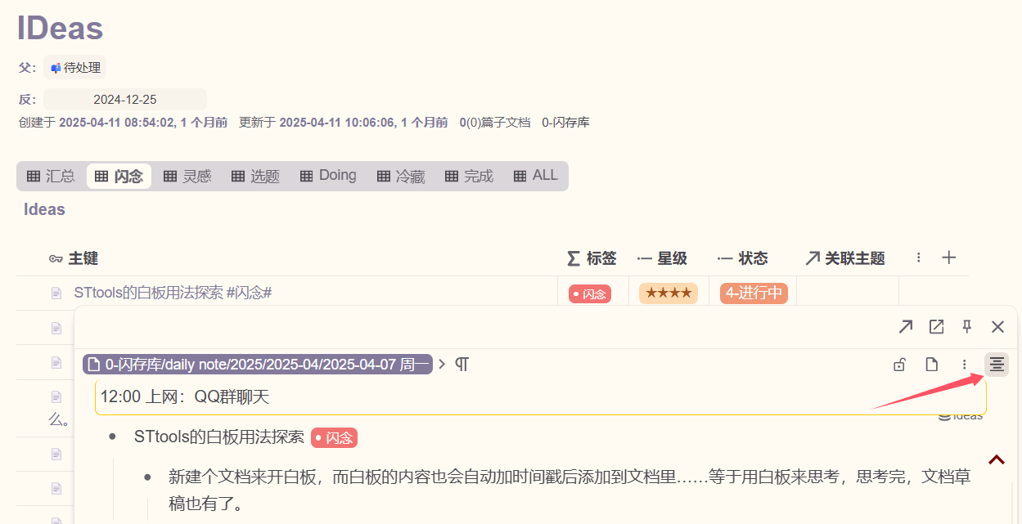This screenshot has height=524, width=1022.
Task: Click the 主键 column header
Action: [x=74, y=258]
